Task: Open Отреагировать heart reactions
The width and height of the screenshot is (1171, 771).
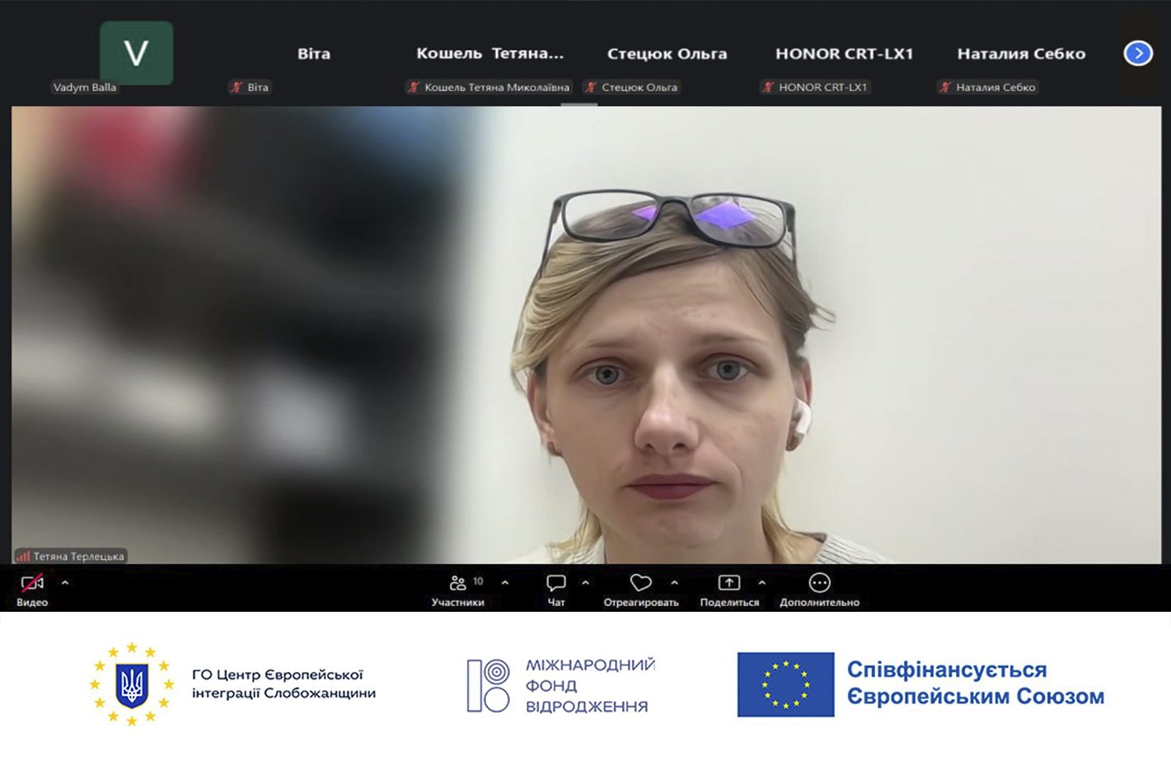Action: pyautogui.click(x=641, y=590)
